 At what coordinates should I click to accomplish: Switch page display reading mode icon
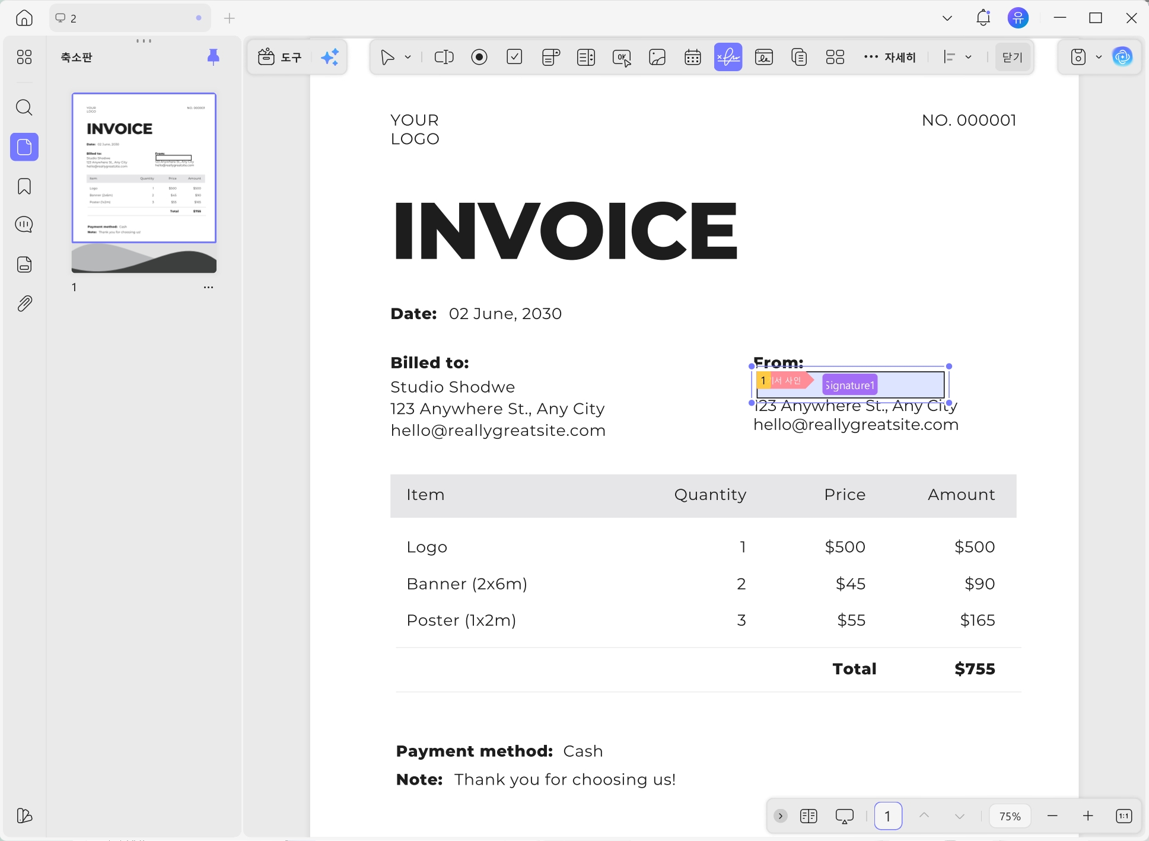tap(809, 816)
